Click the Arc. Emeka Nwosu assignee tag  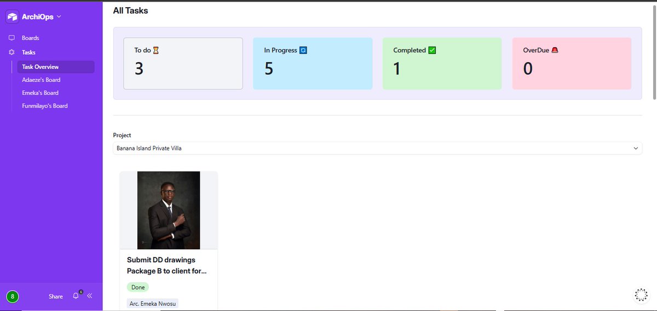[153, 303]
